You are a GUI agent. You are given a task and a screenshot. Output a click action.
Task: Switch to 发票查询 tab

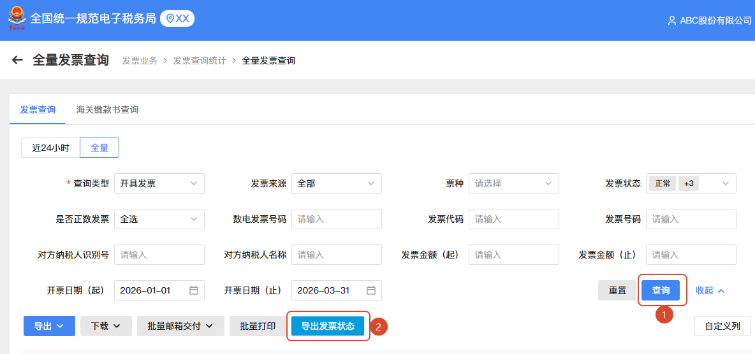pyautogui.click(x=38, y=110)
